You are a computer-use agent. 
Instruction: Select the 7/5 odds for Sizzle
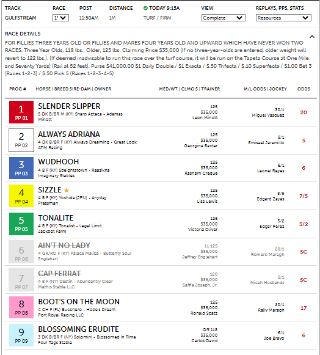[x=304, y=196]
